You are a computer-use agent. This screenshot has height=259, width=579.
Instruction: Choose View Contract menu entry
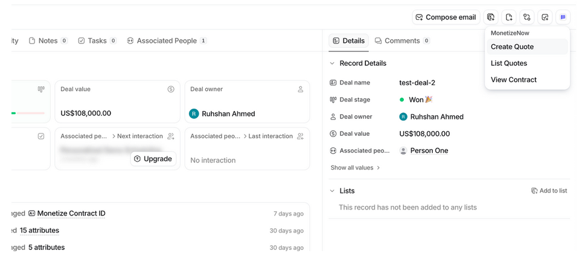pyautogui.click(x=513, y=80)
